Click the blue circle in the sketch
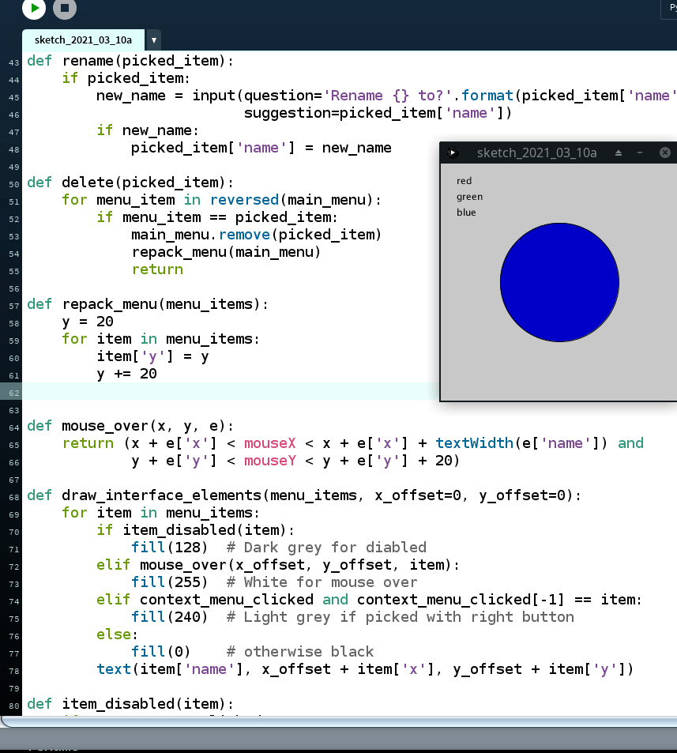 (x=559, y=282)
